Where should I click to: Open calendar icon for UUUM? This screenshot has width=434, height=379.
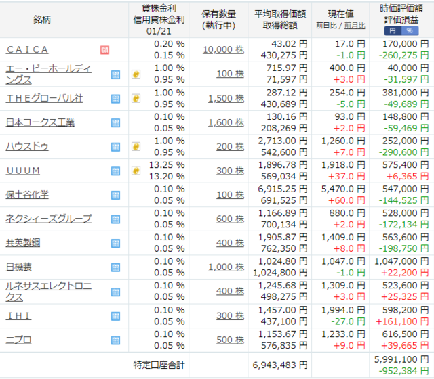pos(116,171)
